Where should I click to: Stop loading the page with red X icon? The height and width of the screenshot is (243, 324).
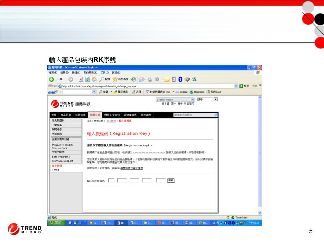pos(81,79)
